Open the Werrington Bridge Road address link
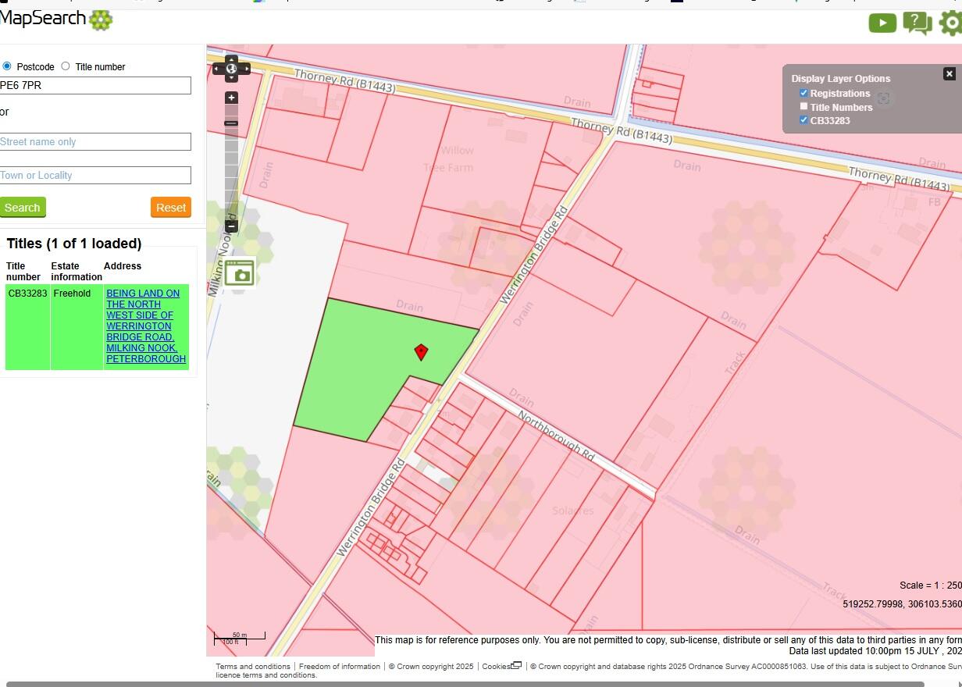Viewport: 962px width, 687px height. pos(145,326)
